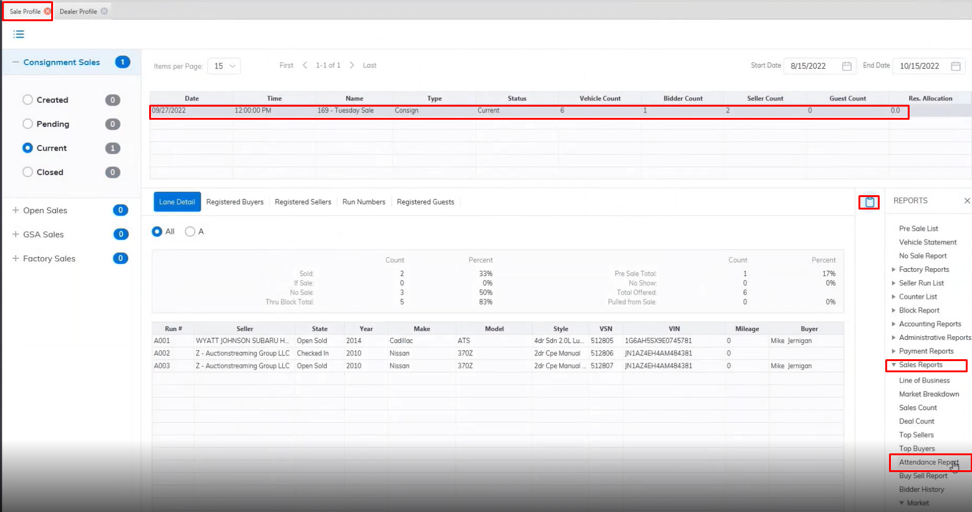
Task: Switch to the Run Numbers tab
Action: click(364, 202)
